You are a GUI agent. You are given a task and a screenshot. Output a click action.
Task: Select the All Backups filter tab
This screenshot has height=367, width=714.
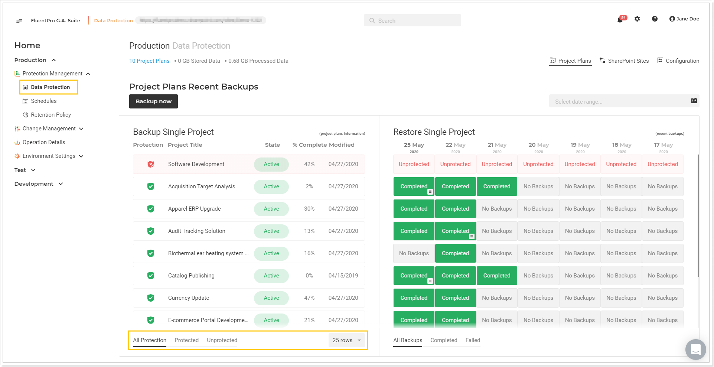[408, 340]
